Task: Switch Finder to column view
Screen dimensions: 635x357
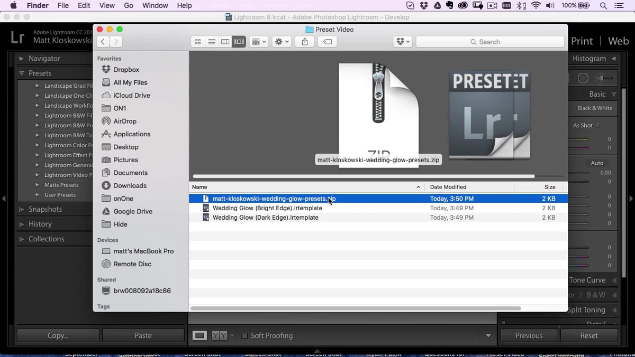Action: click(225, 42)
